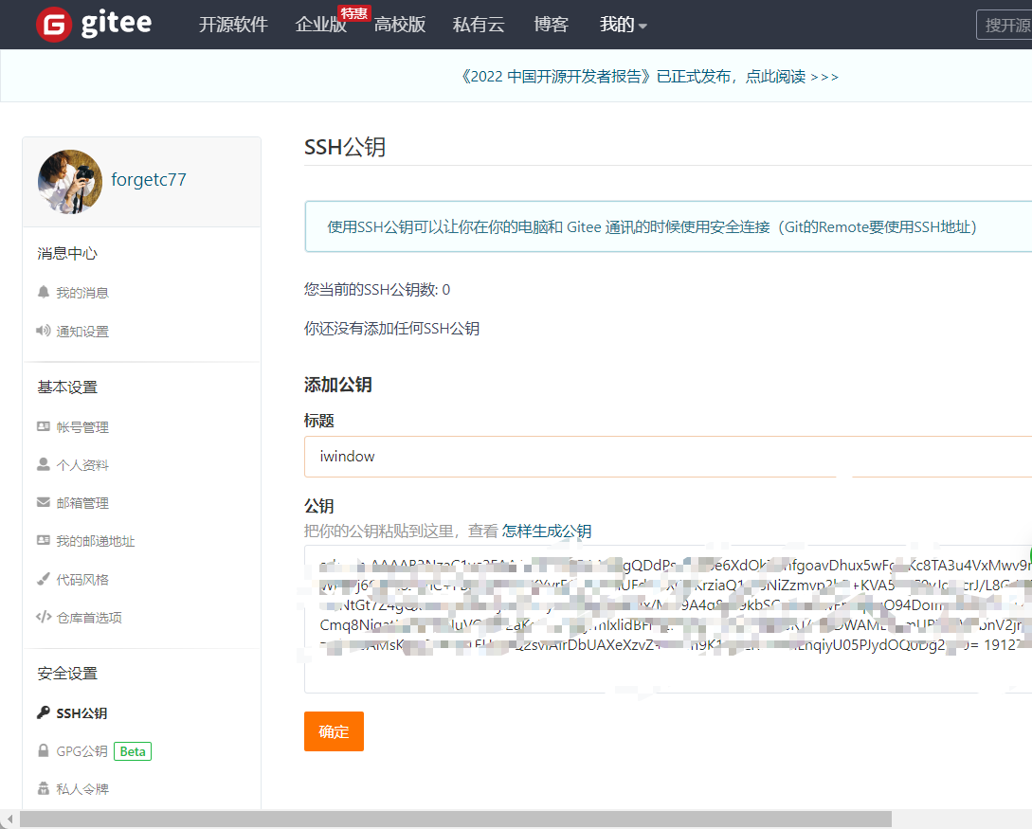
Task: Focus the 搜开源 search box
Action: pyautogui.click(x=1005, y=25)
